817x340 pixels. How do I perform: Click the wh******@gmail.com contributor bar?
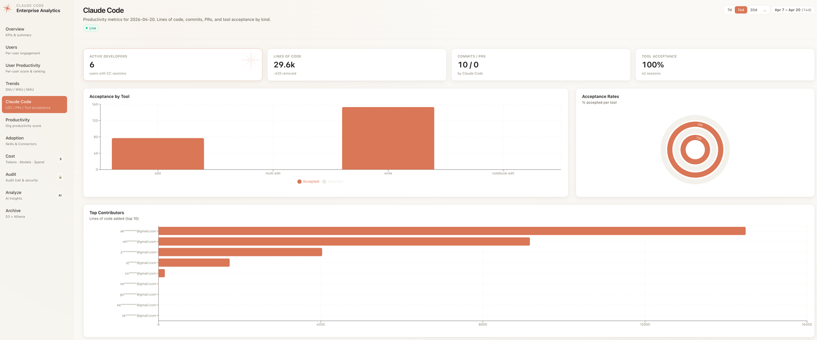click(344, 242)
